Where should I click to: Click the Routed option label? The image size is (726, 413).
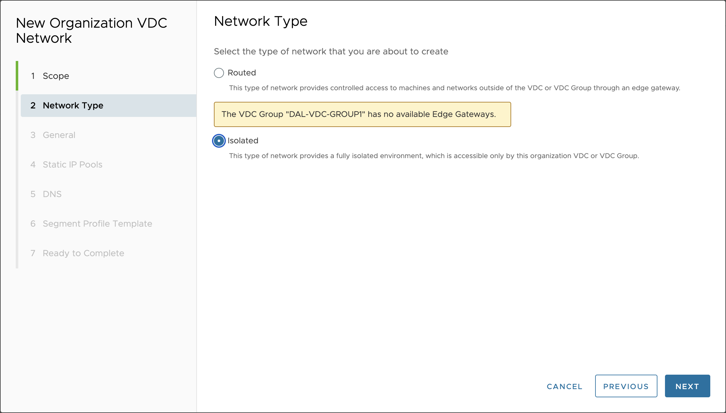coord(242,73)
